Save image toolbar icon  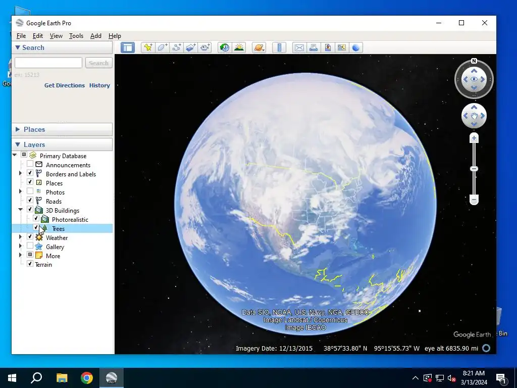[x=327, y=47]
